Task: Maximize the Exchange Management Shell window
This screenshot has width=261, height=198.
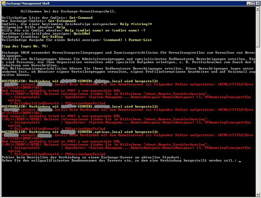Action: (253, 3)
